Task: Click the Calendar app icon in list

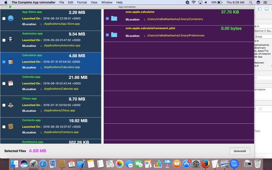Action: [x=11, y=83]
